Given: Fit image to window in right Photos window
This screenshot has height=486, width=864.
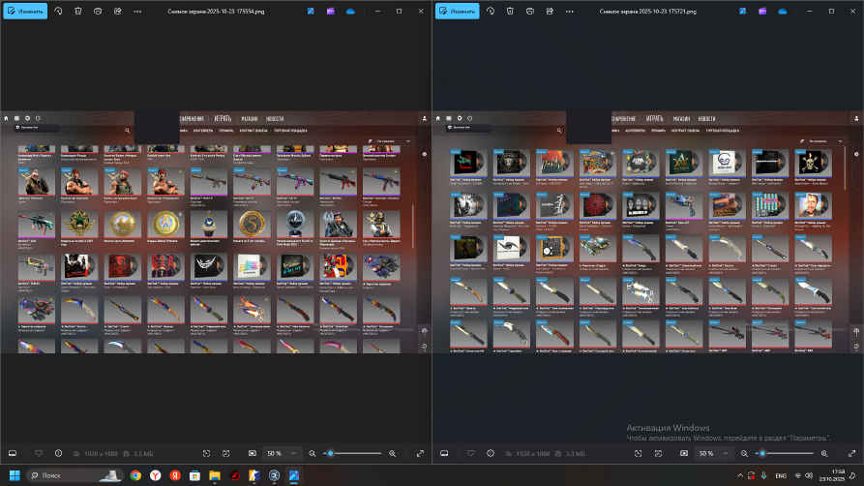Looking at the screenshot, I should coord(638,453).
